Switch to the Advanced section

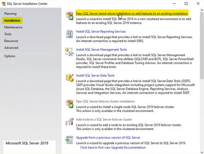click(11, 48)
